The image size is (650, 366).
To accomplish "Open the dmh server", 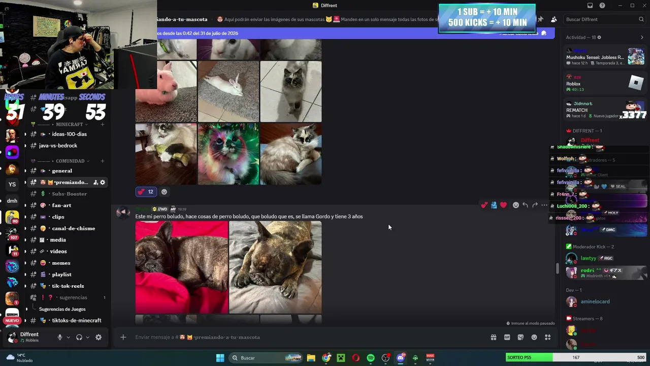I will [x=12, y=201].
